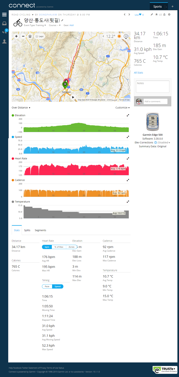Screen dimensions: 179x377
Task: Expand the Temperature chart fullscreen
Action: point(128,201)
